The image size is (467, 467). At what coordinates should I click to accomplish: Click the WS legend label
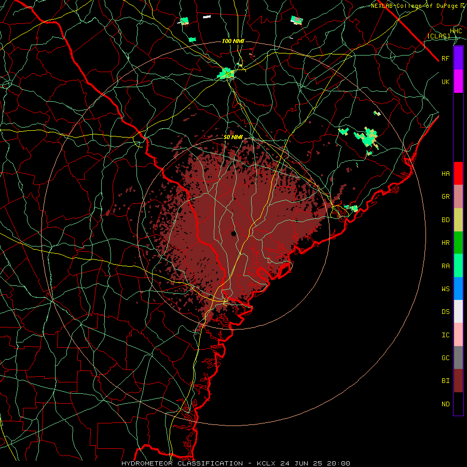pos(446,289)
